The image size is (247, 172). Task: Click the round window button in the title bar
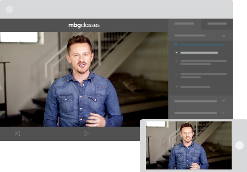tap(10, 9)
